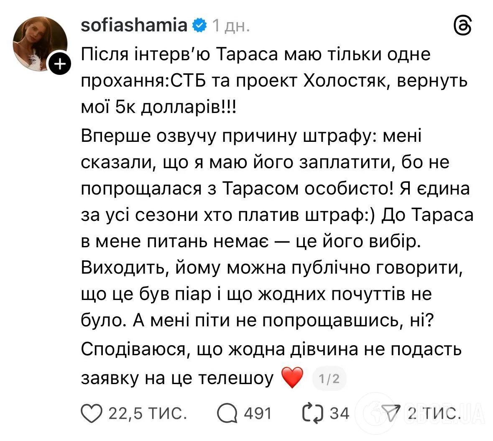Open the timestamp showing 1 дн.
The image size is (493, 441).
230,24
